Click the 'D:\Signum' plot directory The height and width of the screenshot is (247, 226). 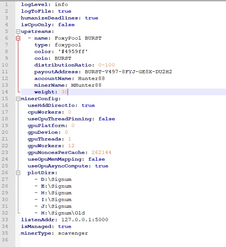coord(56,179)
